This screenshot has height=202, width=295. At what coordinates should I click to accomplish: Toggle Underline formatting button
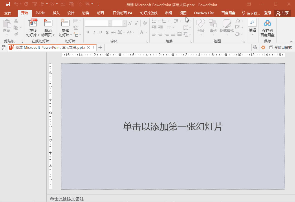[x=101, y=32]
